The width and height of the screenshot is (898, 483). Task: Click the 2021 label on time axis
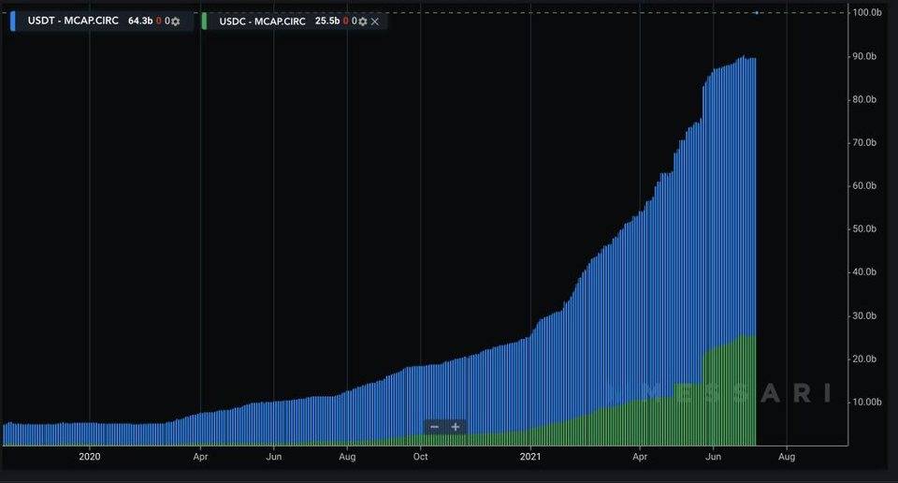coord(530,457)
